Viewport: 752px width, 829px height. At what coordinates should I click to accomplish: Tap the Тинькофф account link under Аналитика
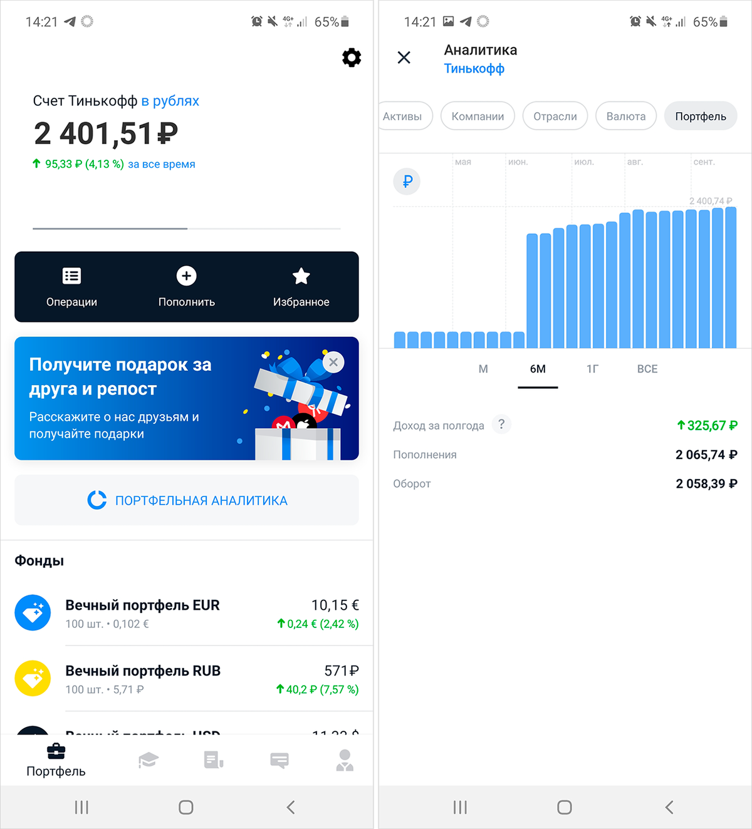pos(474,68)
